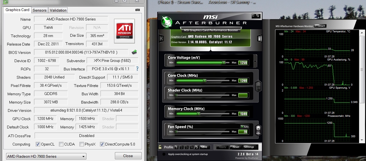Toggle the DirectCompute 5.0 checkbox
This screenshot has width=366, height=161.
click(x=102, y=144)
